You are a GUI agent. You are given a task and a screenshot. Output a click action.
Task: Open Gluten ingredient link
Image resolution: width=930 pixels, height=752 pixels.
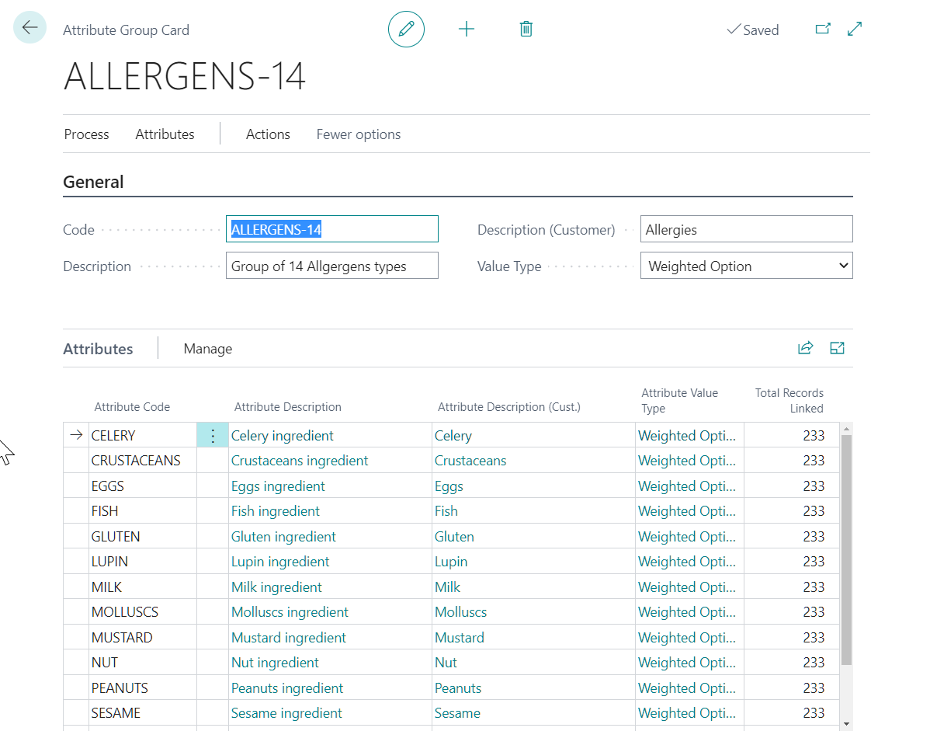point(283,537)
